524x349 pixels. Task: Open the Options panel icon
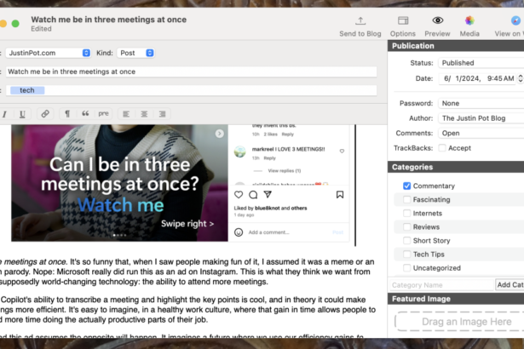coord(402,20)
